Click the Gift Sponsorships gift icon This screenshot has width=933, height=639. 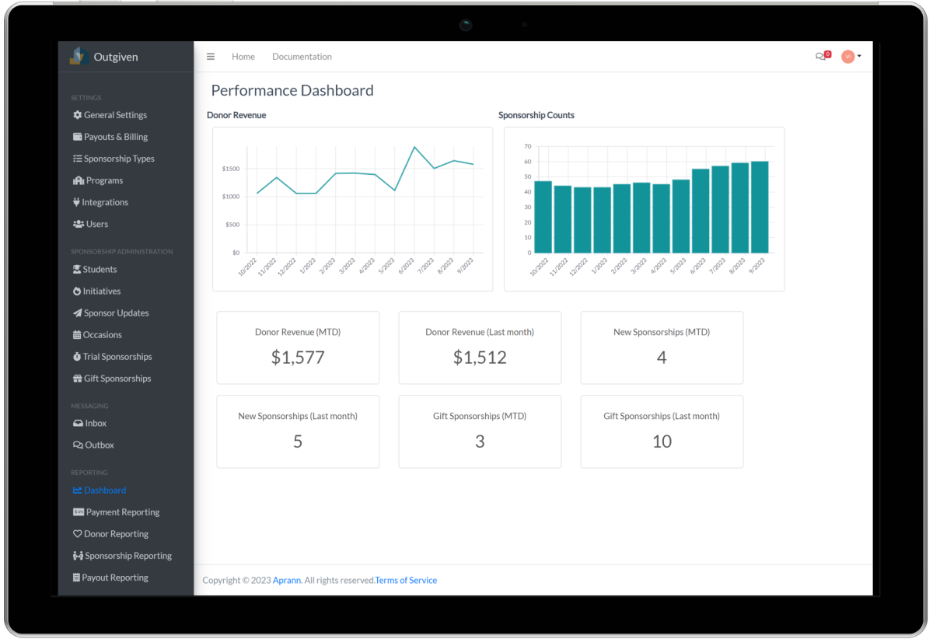click(x=77, y=379)
